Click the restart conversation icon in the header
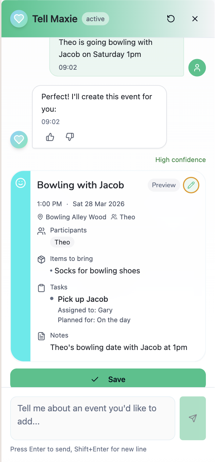215x462 pixels. 171,19
